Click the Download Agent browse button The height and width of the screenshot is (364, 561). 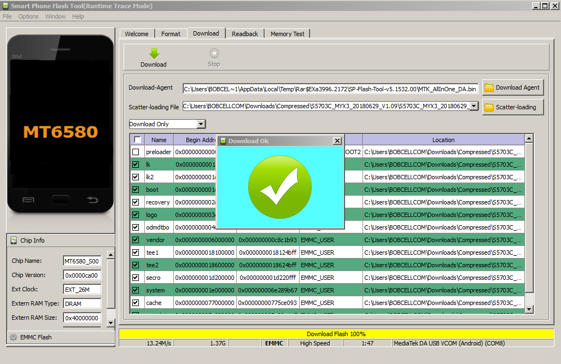pyautogui.click(x=513, y=87)
